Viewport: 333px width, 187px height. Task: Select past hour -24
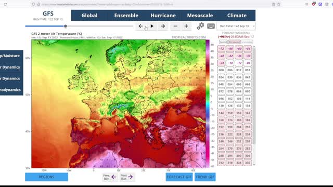(x=221, y=63)
